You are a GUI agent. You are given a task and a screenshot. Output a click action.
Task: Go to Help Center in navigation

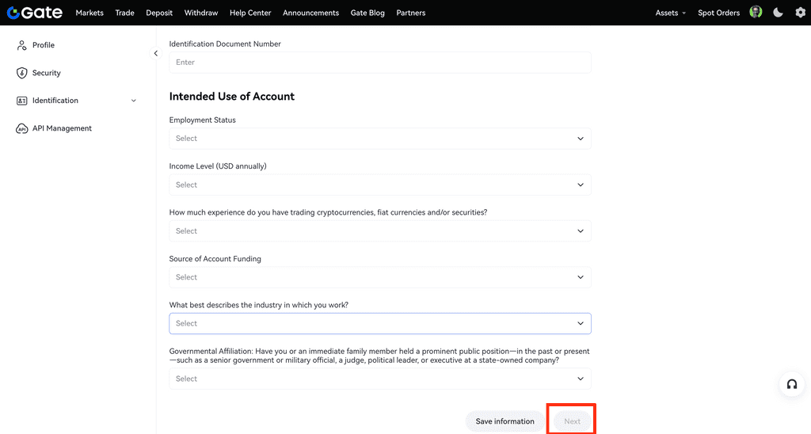pyautogui.click(x=249, y=13)
